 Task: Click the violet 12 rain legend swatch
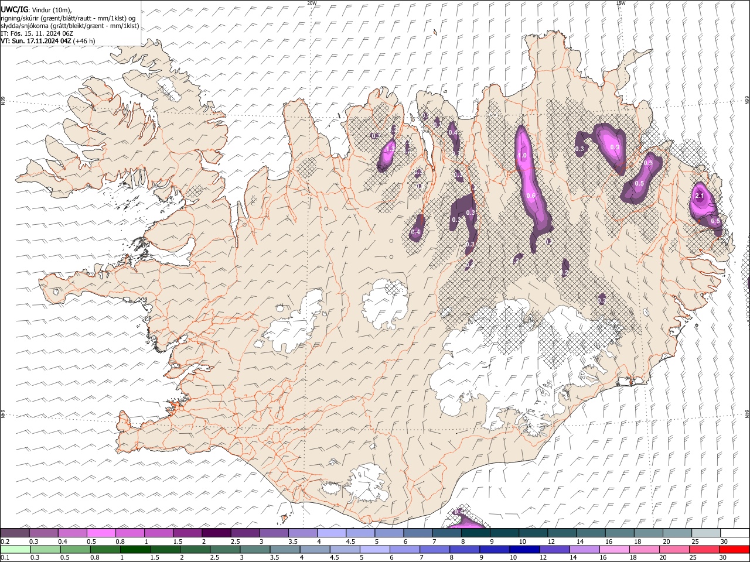[x=554, y=549]
